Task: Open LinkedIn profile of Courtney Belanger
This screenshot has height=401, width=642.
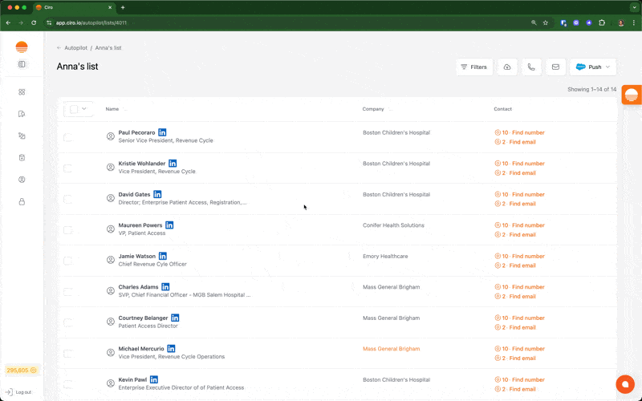Action: [x=175, y=318]
